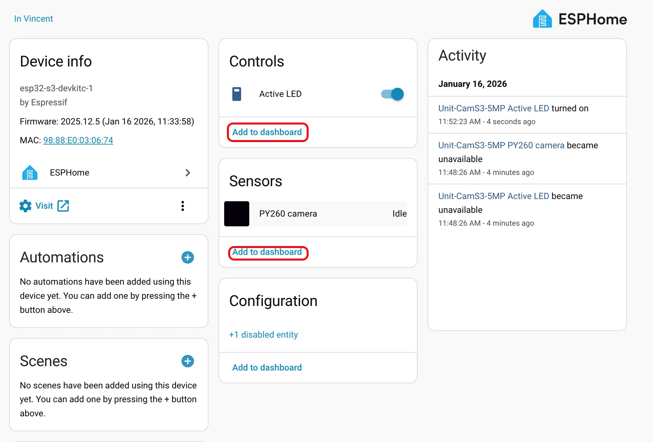This screenshot has width=653, height=442.
Task: Click the ESPHome logo in header
Action: [542, 19]
